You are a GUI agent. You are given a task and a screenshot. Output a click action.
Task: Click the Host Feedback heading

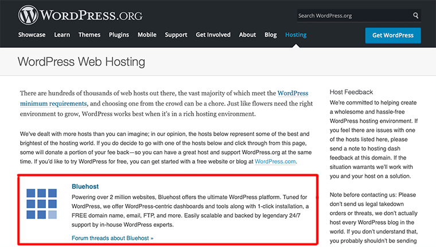click(351, 92)
